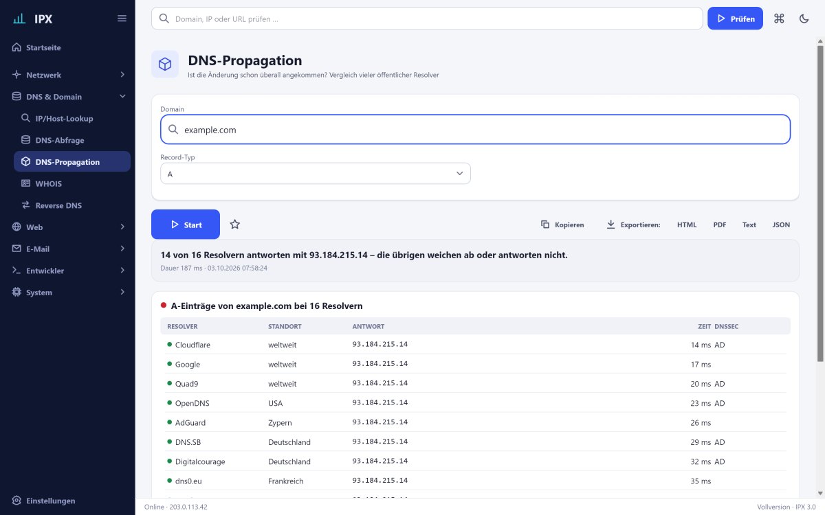This screenshot has height=515, width=825.
Task: Select the OpenDNS resolver row
Action: pos(475,403)
